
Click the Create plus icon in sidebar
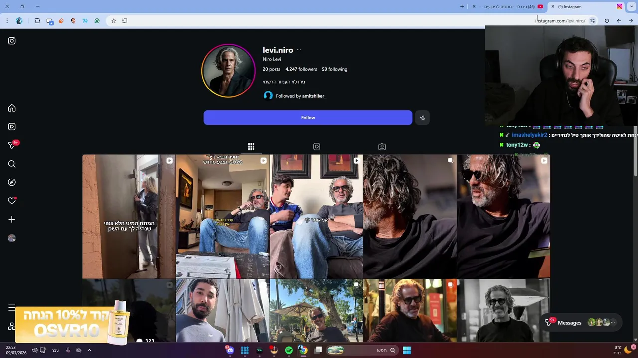pos(12,219)
